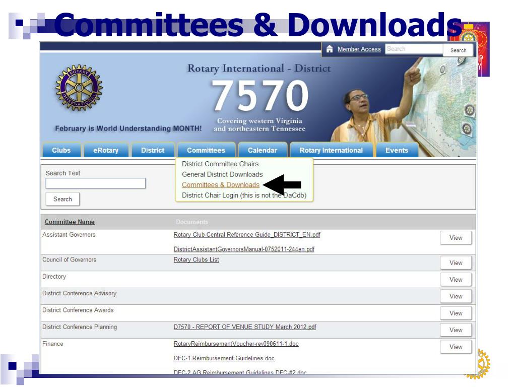Open the Clubs tab
Screen dimensions: 516x387
coord(61,150)
